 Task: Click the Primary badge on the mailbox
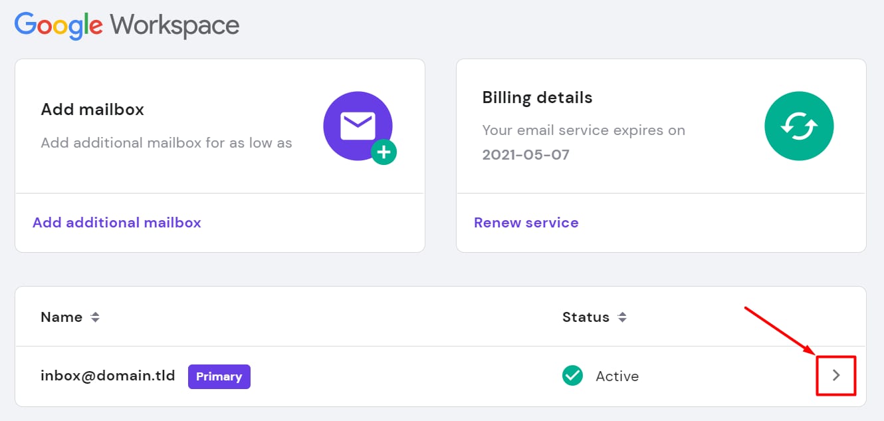click(x=219, y=376)
